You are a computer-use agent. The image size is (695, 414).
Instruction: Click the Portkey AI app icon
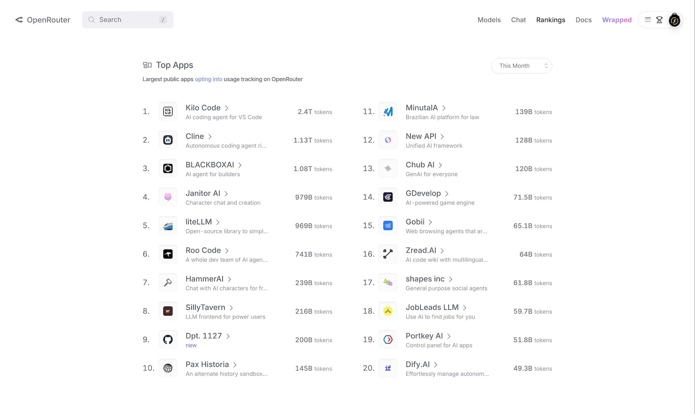(388, 340)
